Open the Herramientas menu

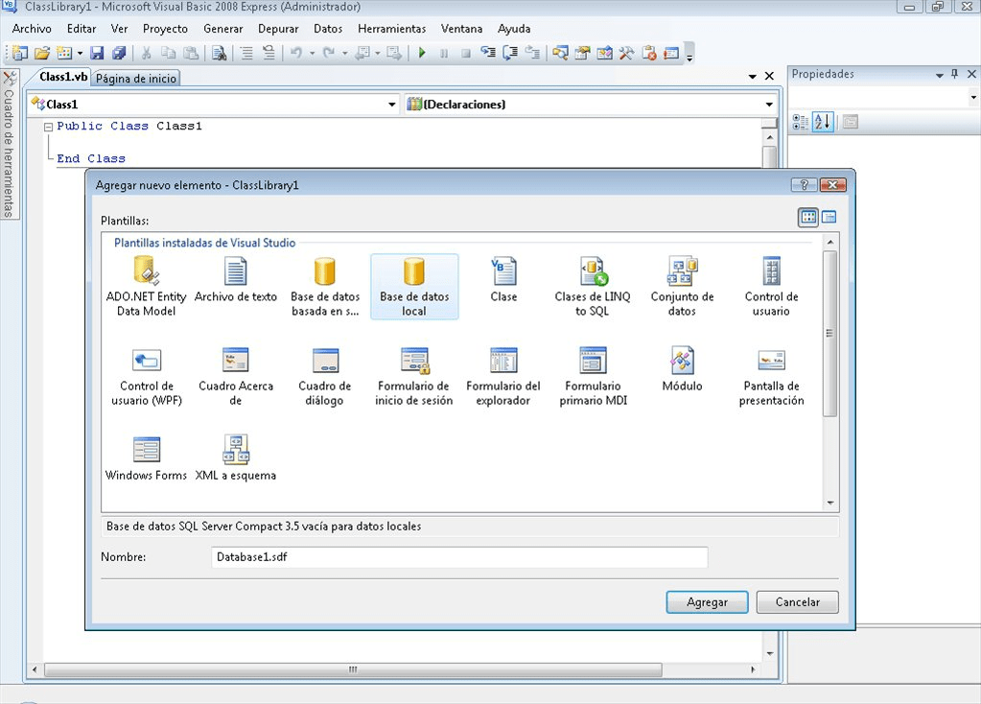391,29
